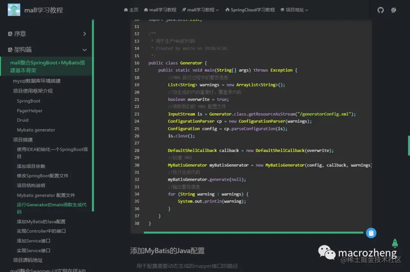Screen dimensions: 410x272
Task: Go to 项目使用框架介绍 section
Action: (33, 91)
